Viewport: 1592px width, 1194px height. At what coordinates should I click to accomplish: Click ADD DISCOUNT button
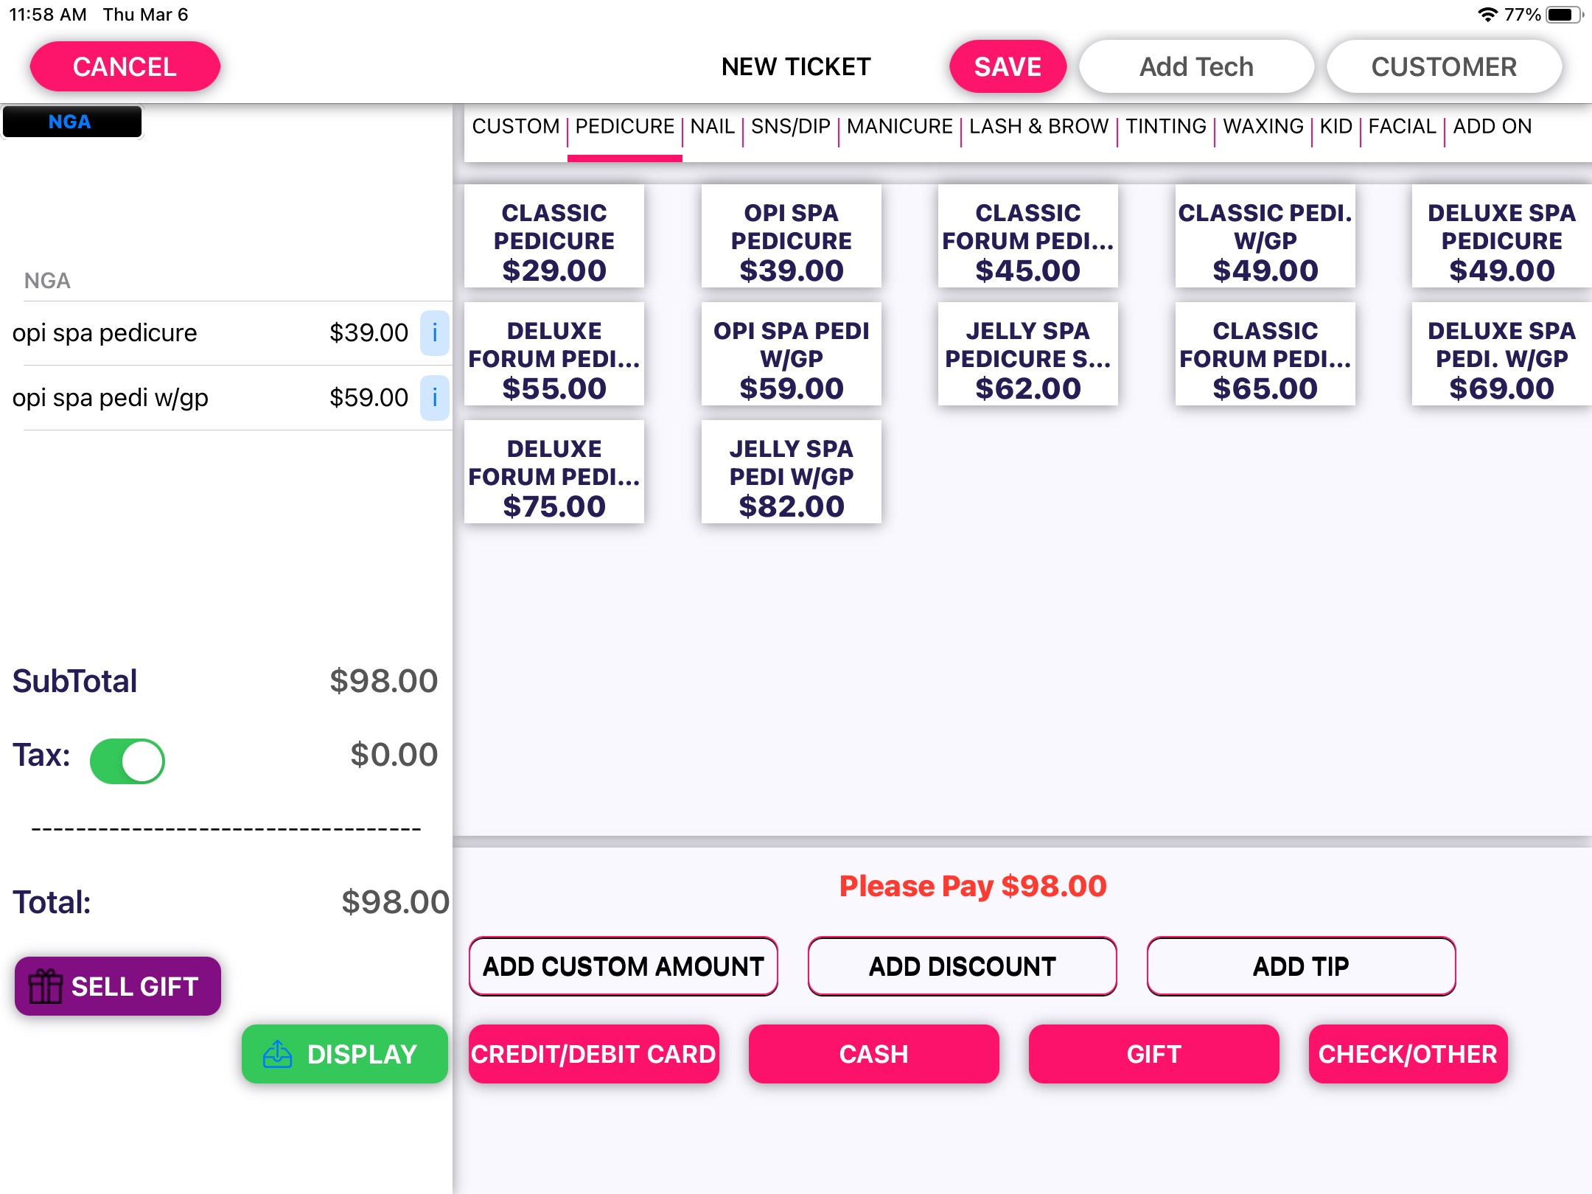click(962, 966)
